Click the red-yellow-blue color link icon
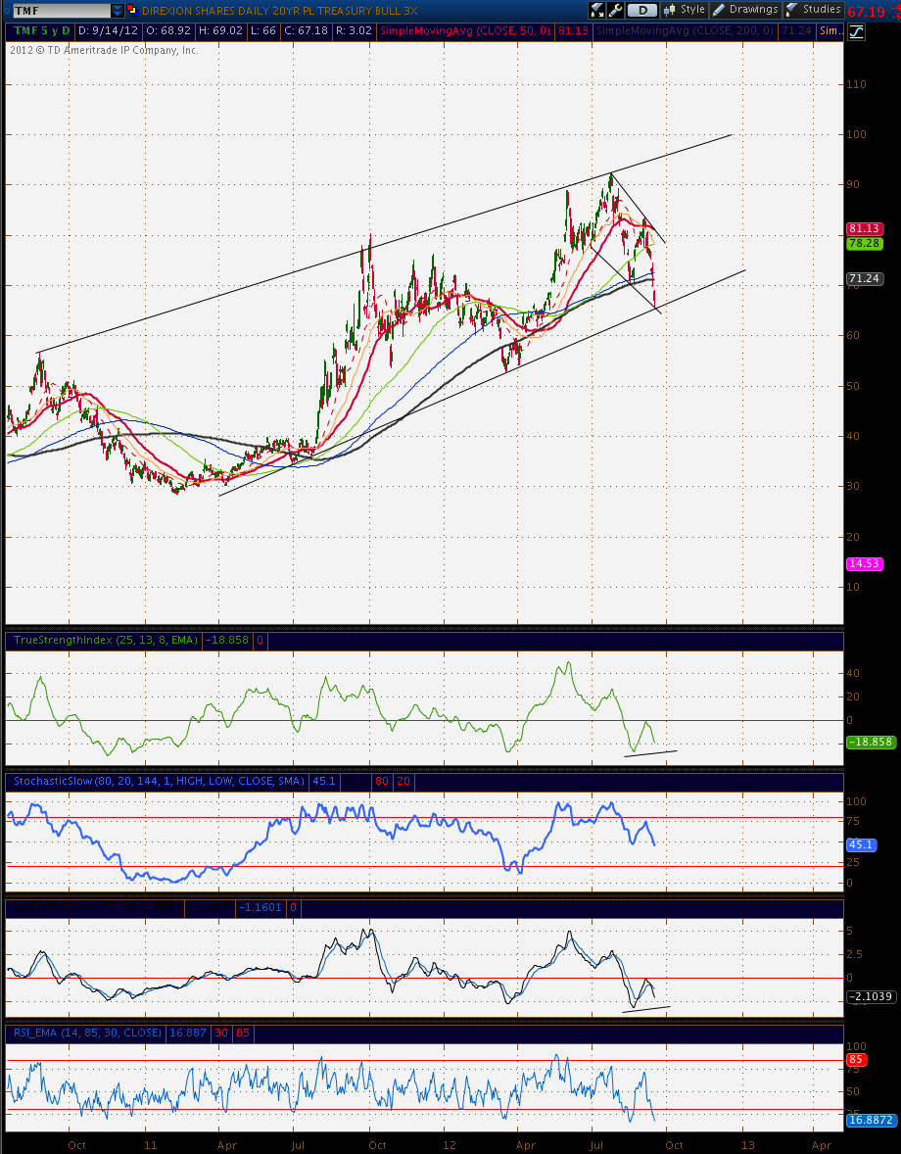Image resolution: width=901 pixels, height=1154 pixels. pyautogui.click(x=131, y=11)
